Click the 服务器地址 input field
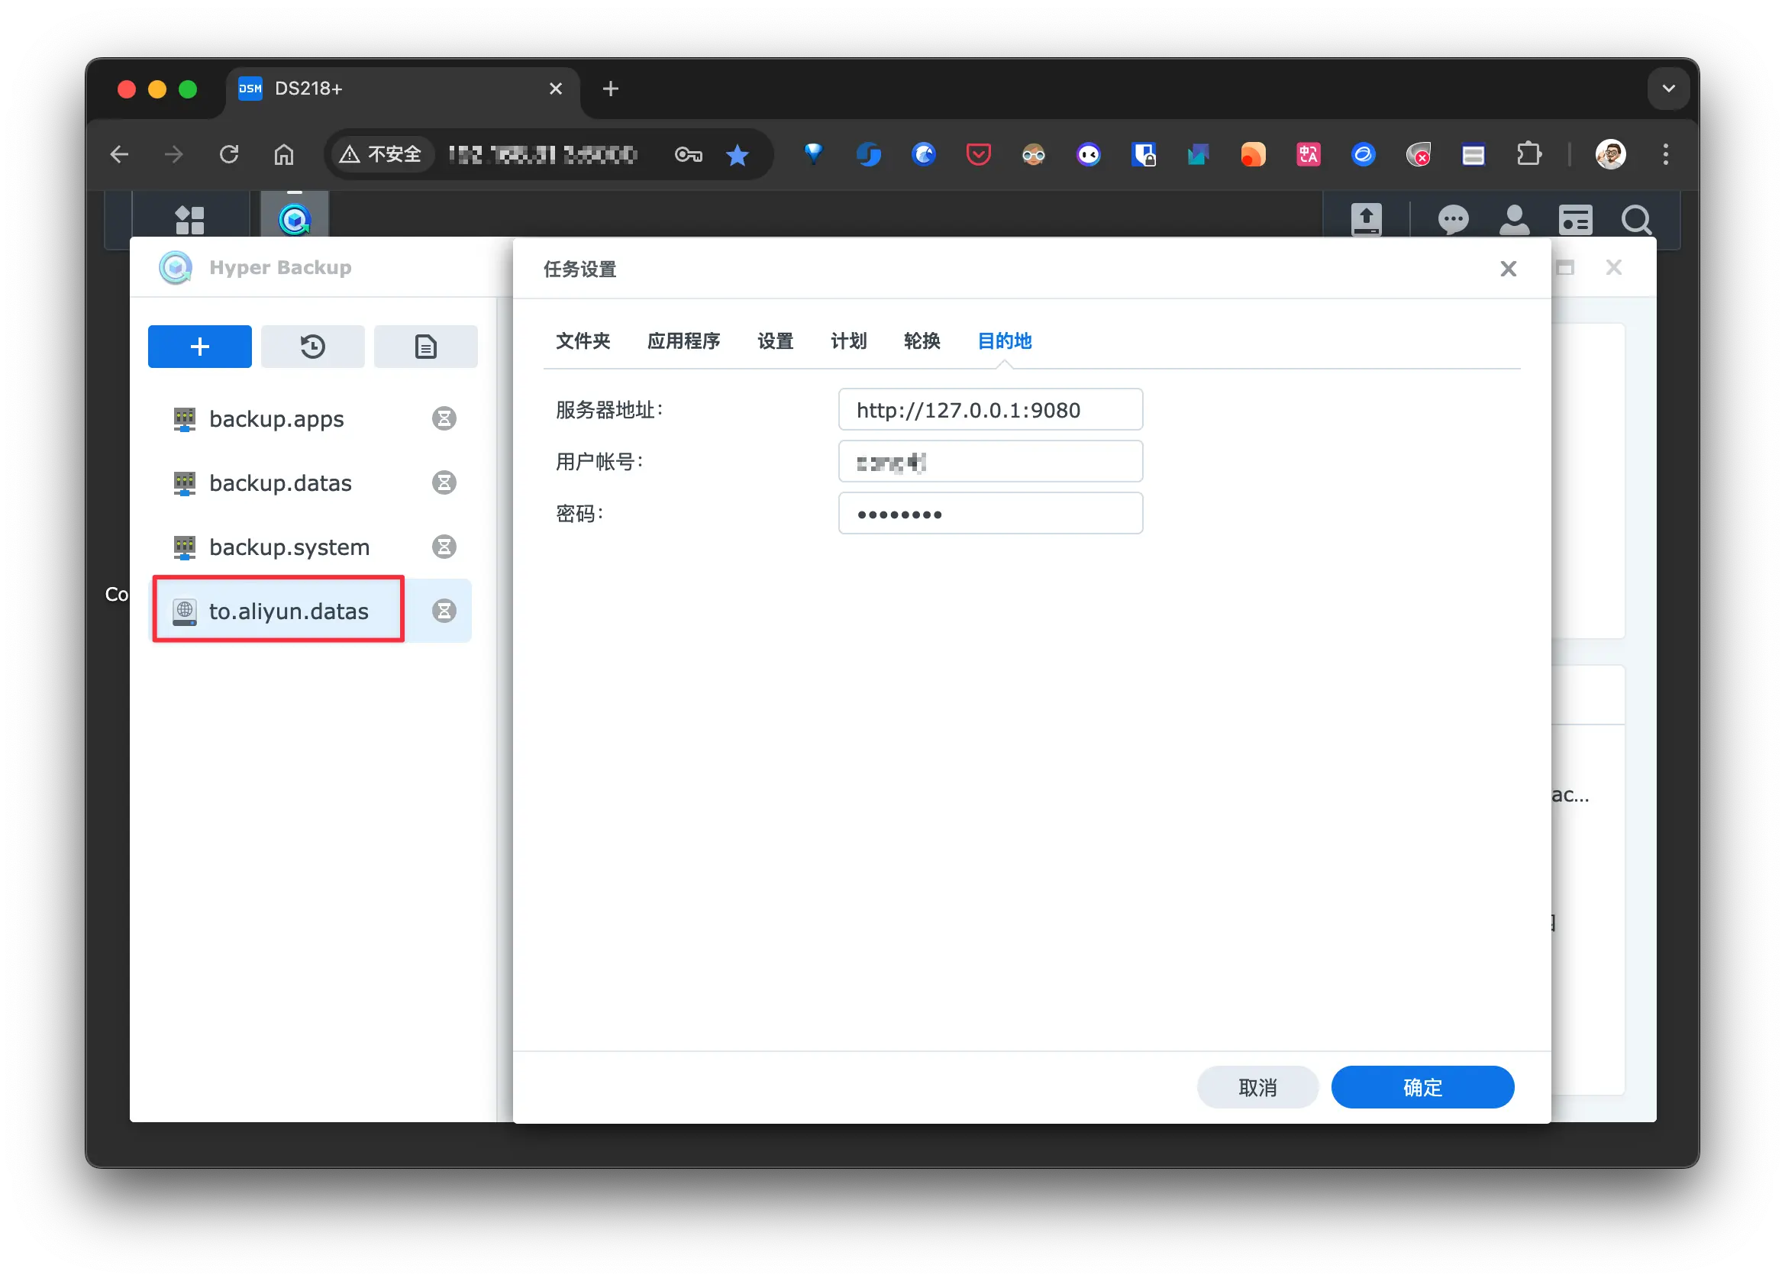This screenshot has width=1785, height=1281. point(989,409)
